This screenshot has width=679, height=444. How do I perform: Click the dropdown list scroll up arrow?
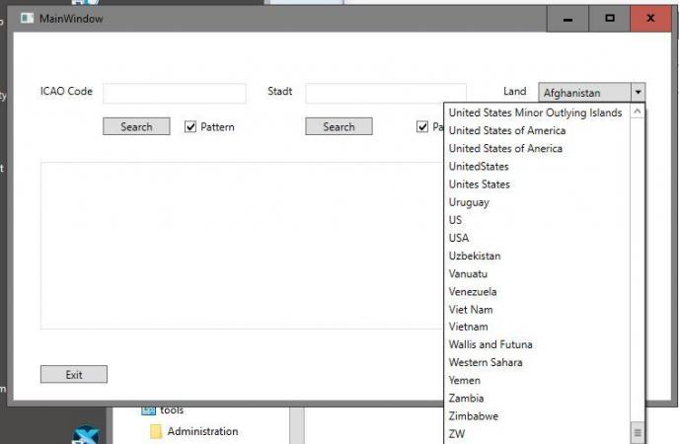pos(637,111)
